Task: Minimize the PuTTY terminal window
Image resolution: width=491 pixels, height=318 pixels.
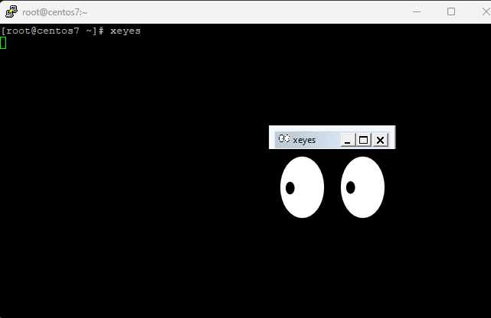Action: pyautogui.click(x=417, y=11)
